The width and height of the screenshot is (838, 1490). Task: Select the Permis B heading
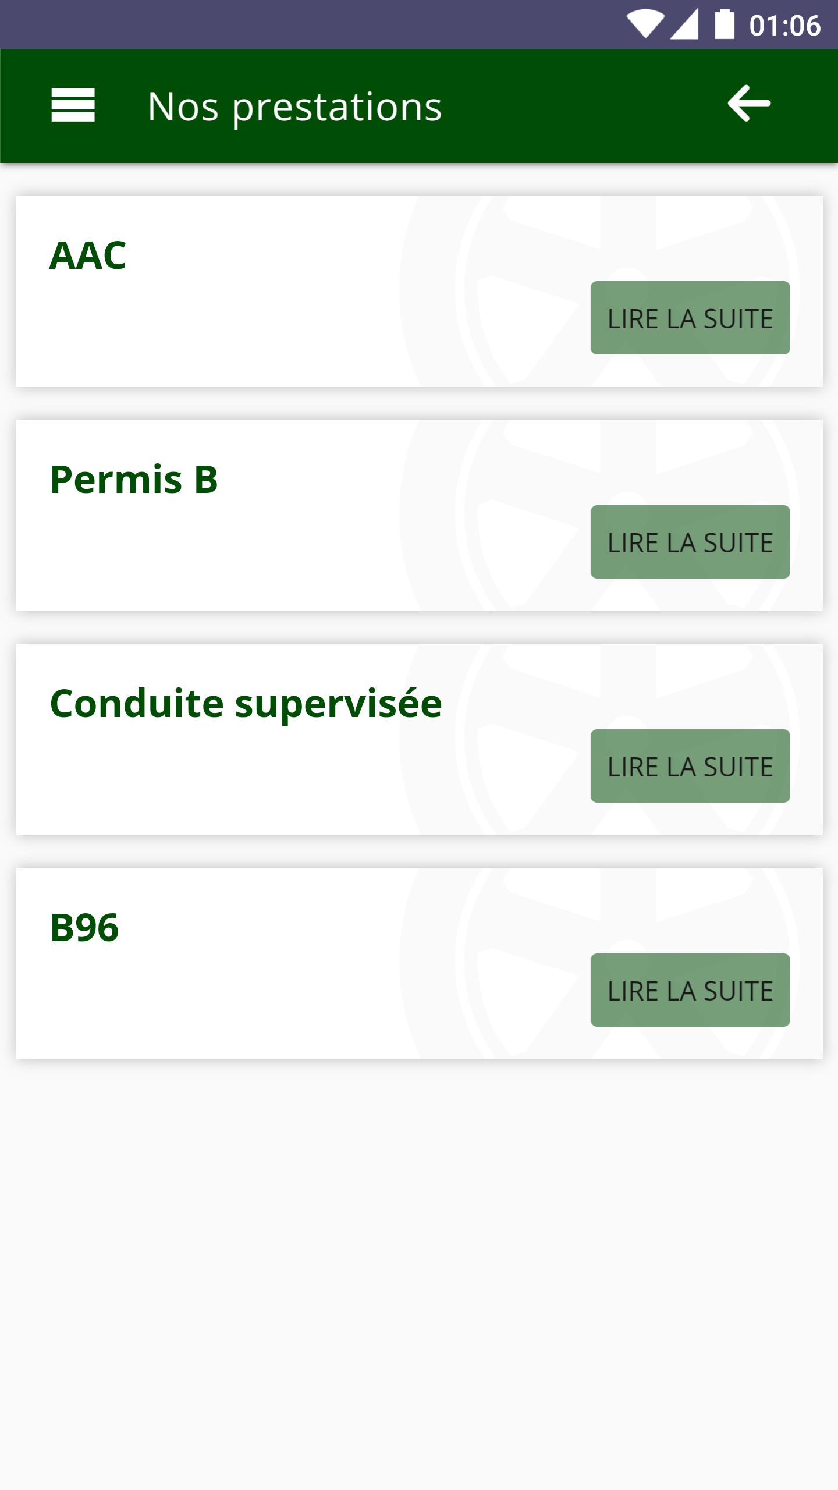[x=134, y=480]
